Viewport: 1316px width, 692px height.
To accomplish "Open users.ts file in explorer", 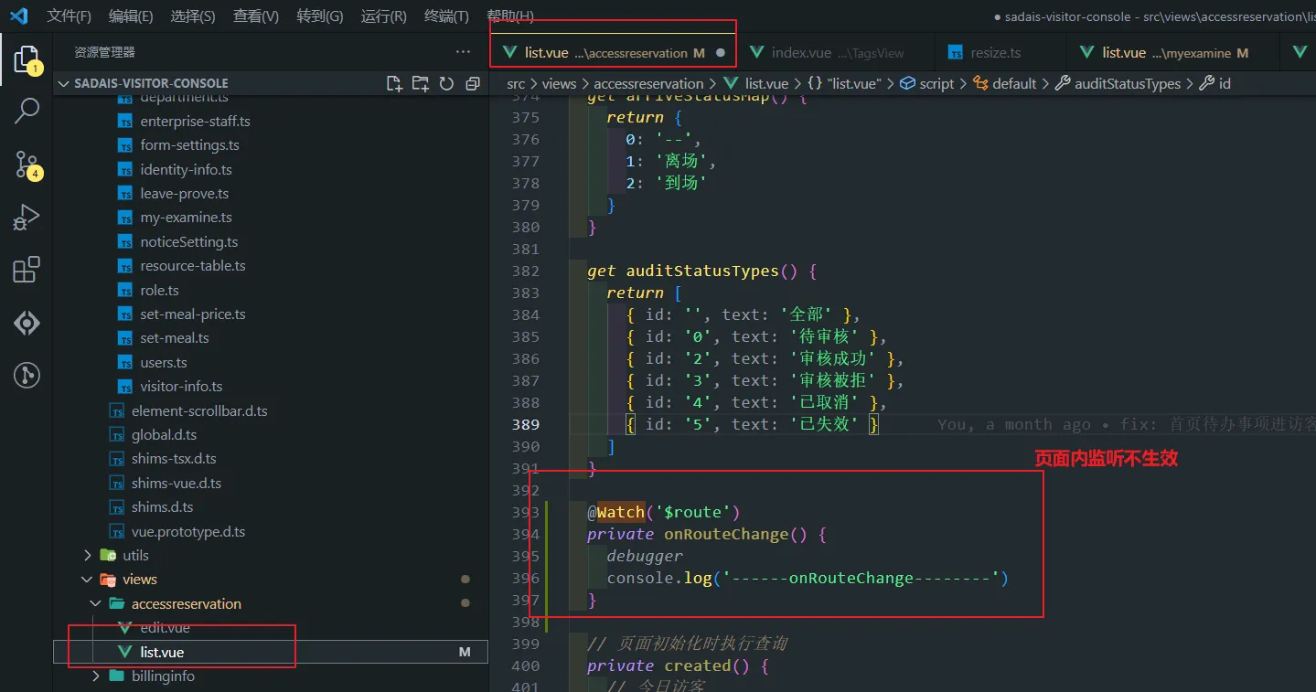I will 163,362.
